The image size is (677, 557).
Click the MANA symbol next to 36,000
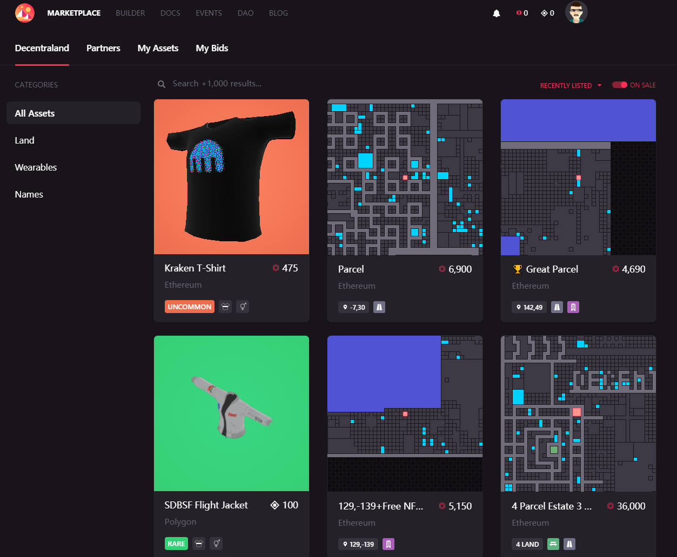pyautogui.click(x=611, y=506)
